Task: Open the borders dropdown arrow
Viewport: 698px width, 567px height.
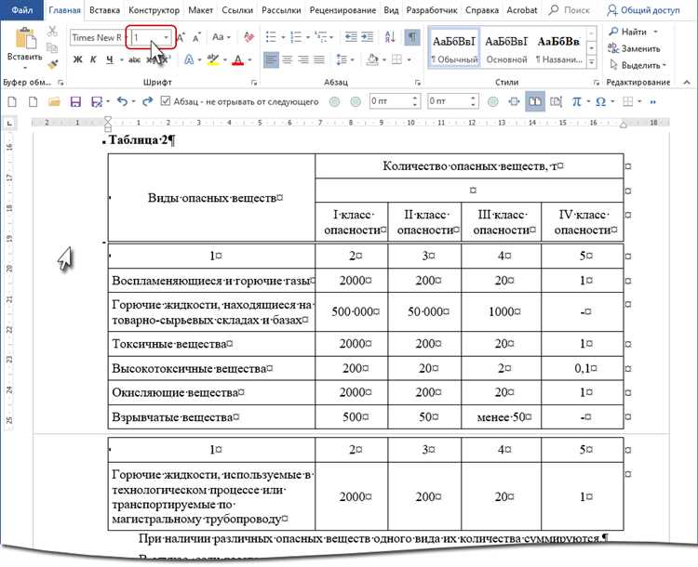Action: click(409, 59)
